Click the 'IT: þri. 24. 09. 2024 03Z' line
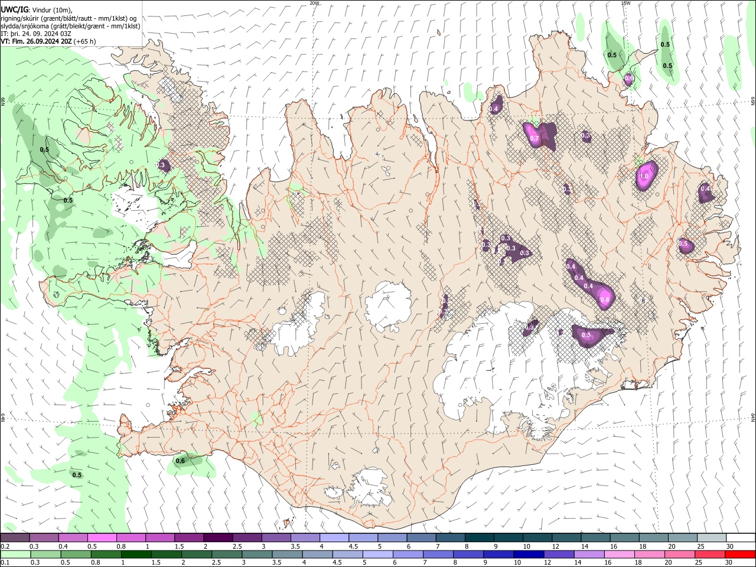 pos(35,34)
